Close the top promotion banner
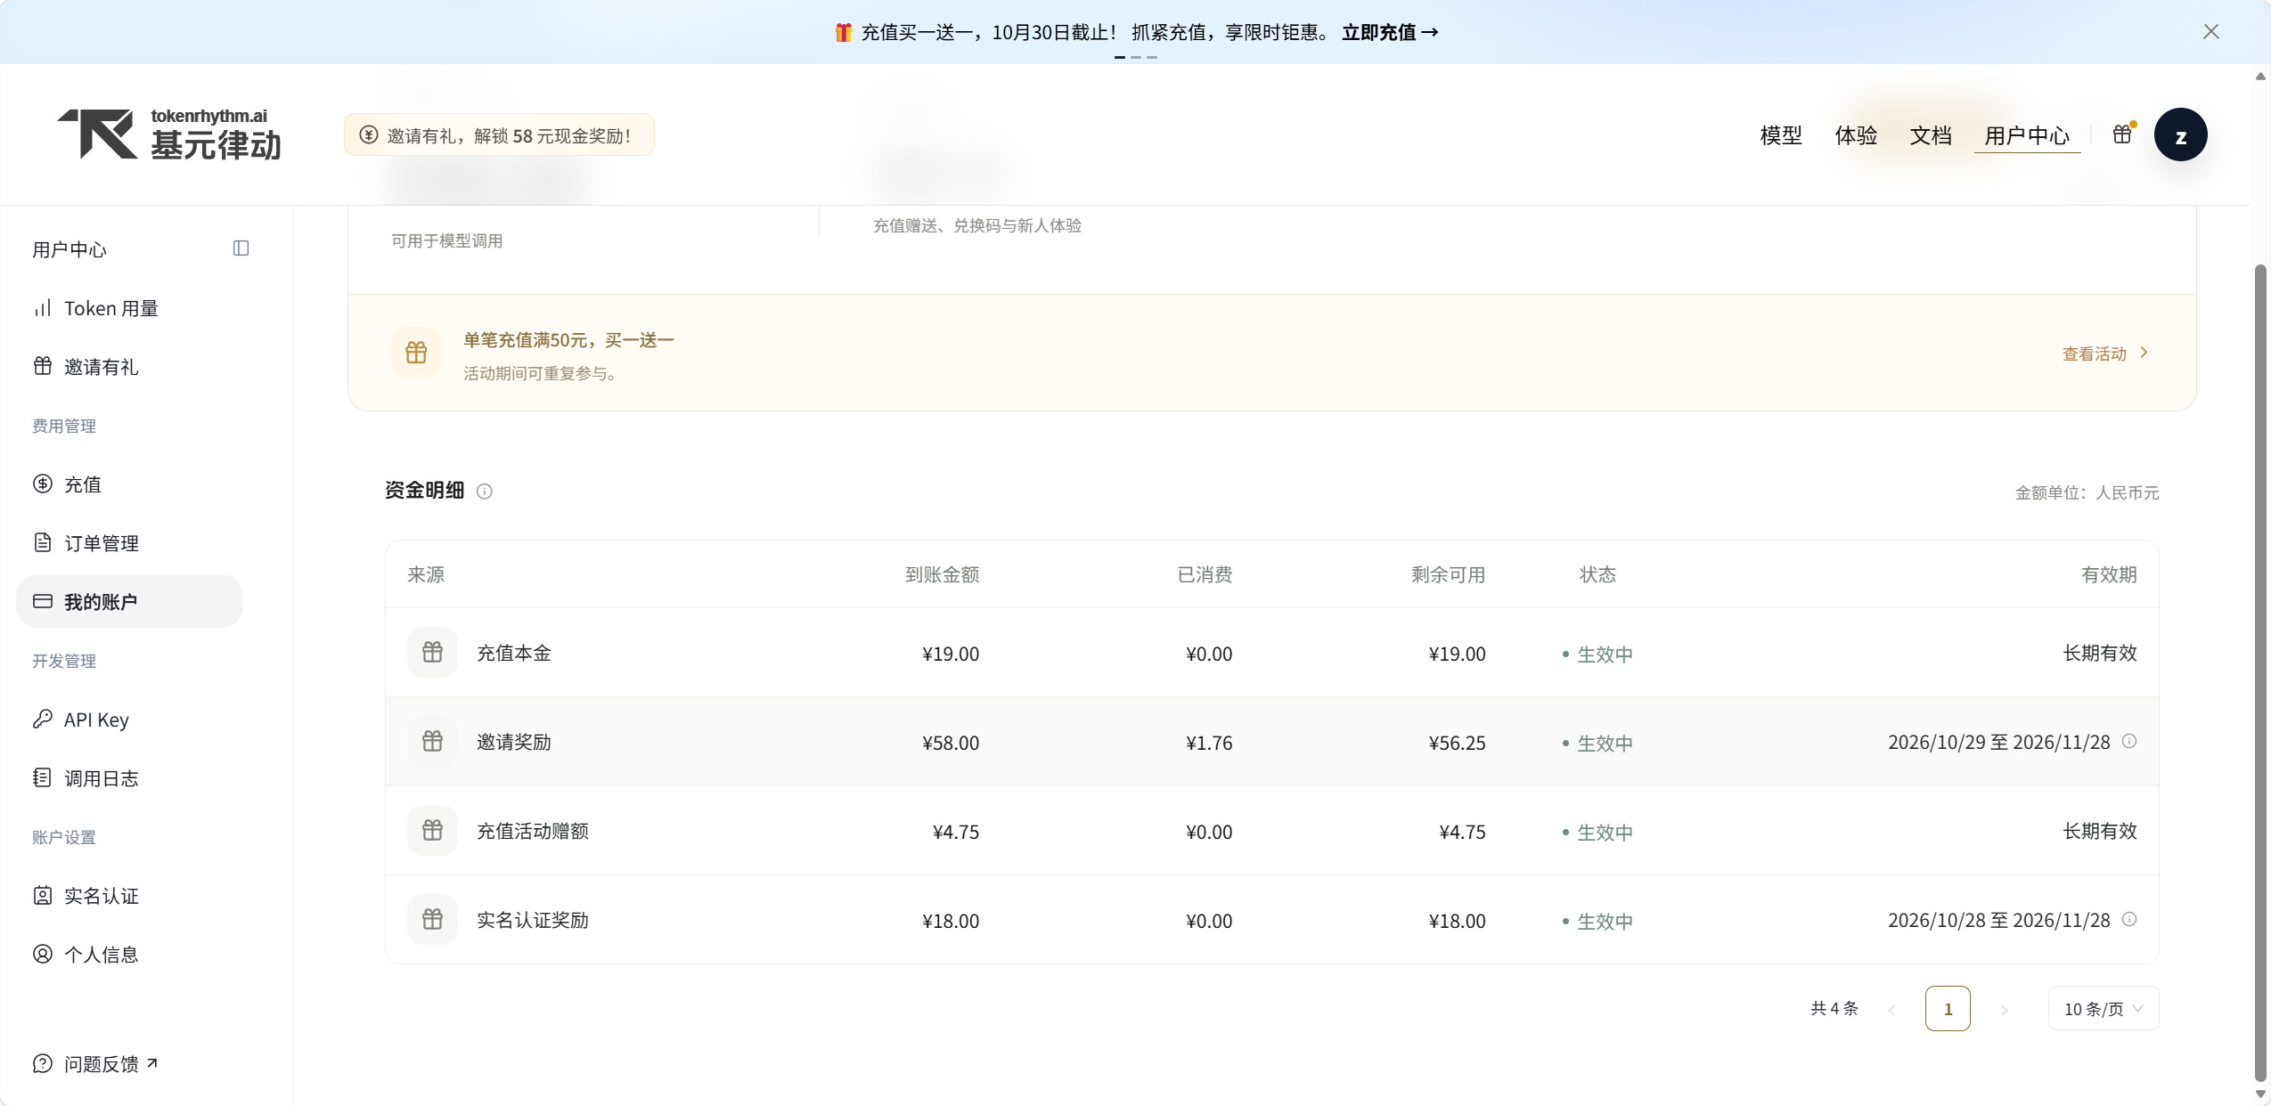The image size is (2271, 1106). pos(2210,32)
